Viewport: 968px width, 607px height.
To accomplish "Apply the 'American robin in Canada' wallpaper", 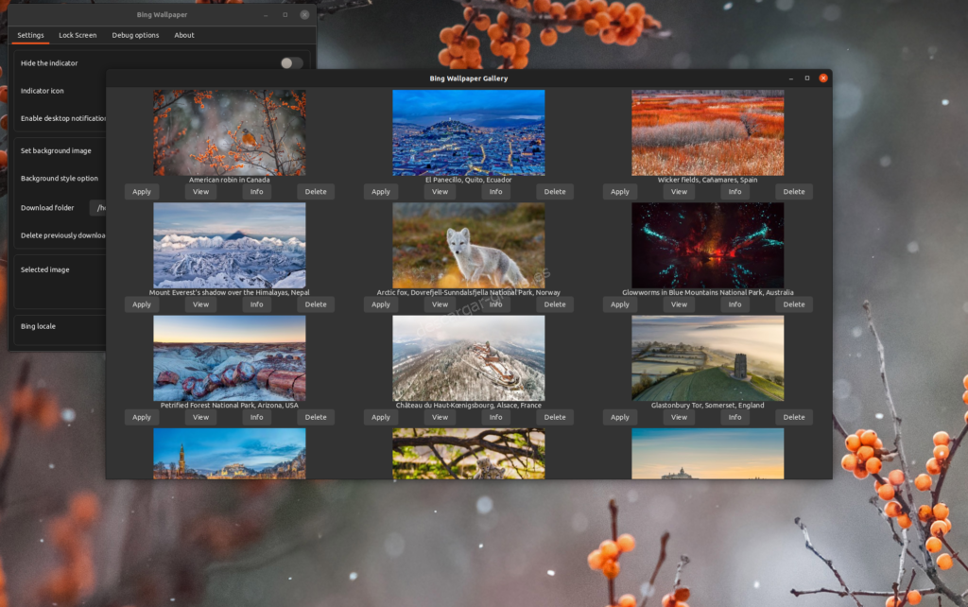I will pyautogui.click(x=141, y=191).
